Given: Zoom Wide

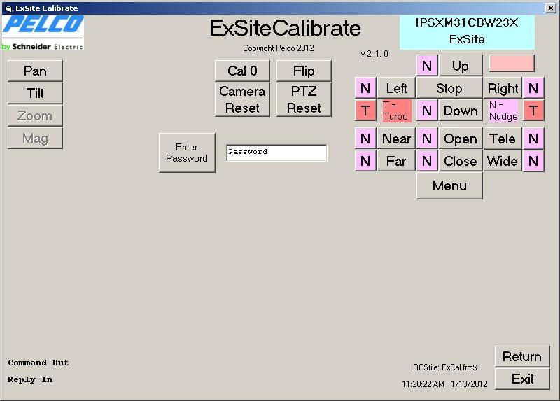Looking at the screenshot, I should pos(503,161).
